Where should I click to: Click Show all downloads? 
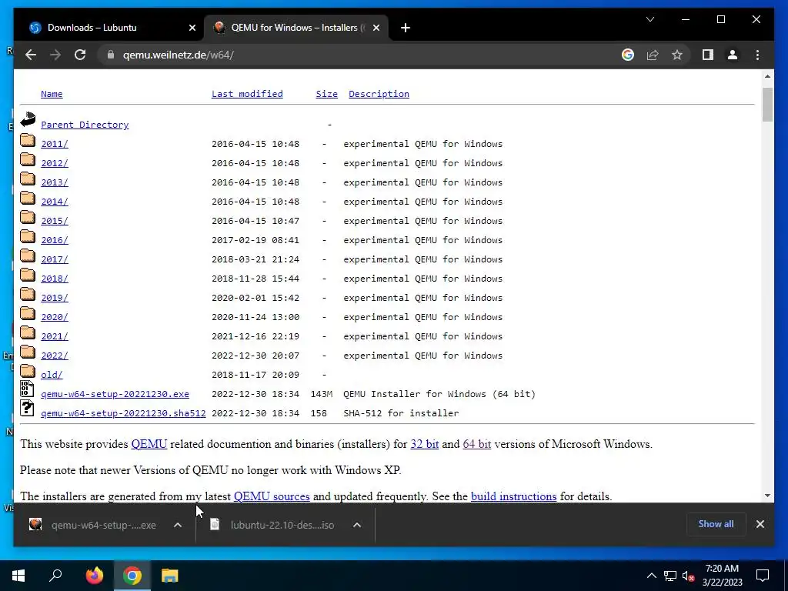click(x=716, y=524)
